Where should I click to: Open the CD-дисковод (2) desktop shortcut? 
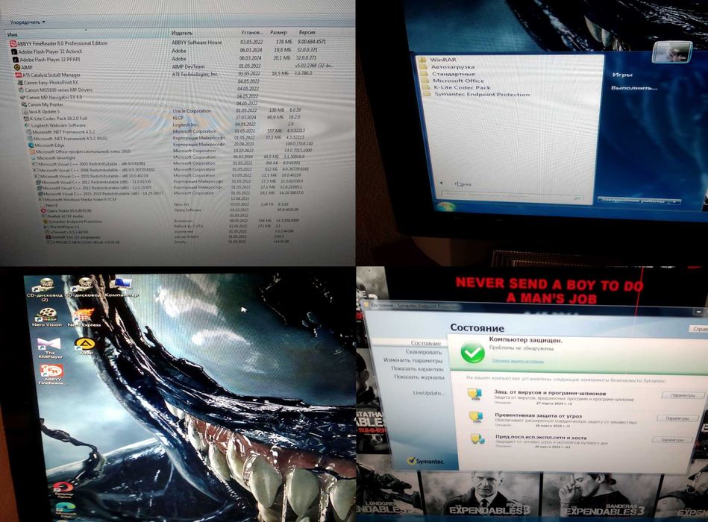(44, 289)
